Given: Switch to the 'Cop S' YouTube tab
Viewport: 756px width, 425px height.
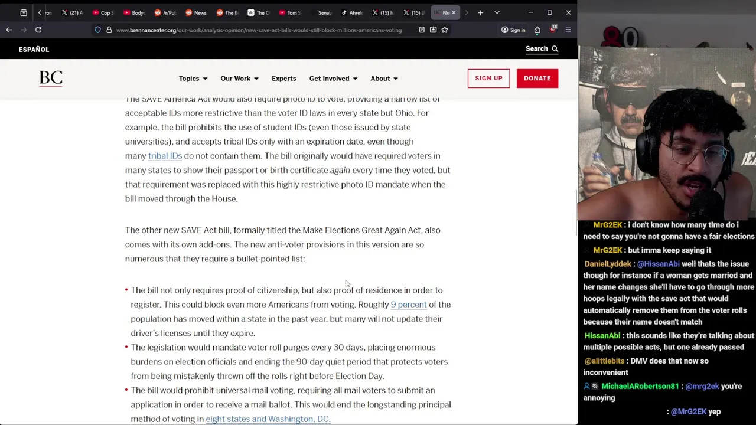Looking at the screenshot, I should 103,12.
